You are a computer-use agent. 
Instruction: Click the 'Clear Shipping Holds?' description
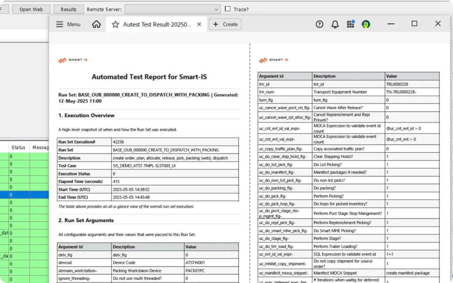point(333,156)
